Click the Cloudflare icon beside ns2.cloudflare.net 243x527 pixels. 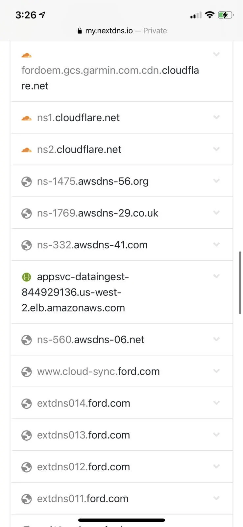[27, 150]
